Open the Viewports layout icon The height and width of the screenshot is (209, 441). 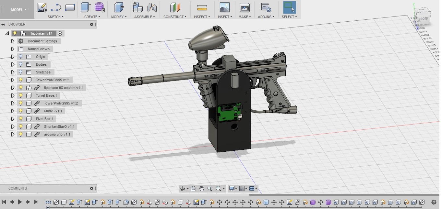252,189
